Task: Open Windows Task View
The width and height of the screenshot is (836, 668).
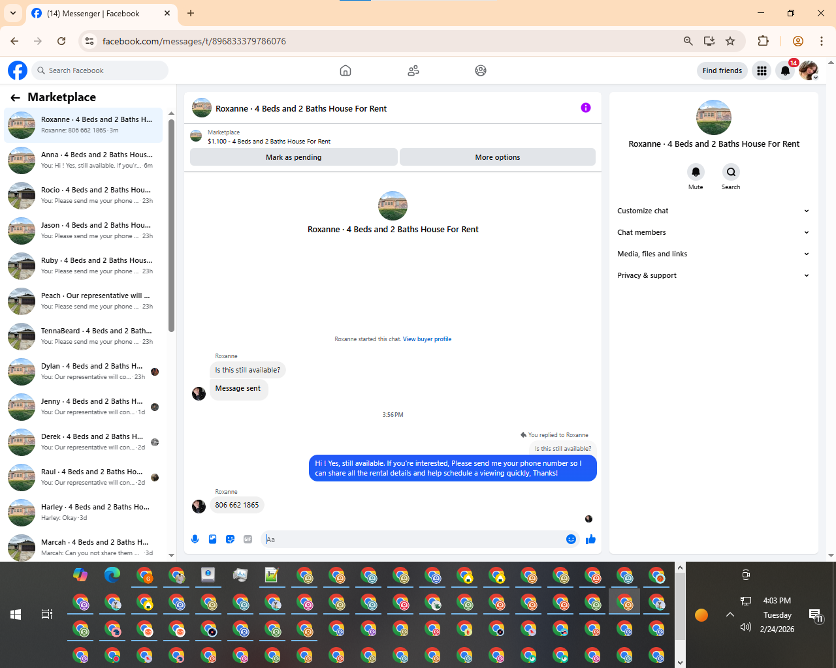Action: click(47, 615)
